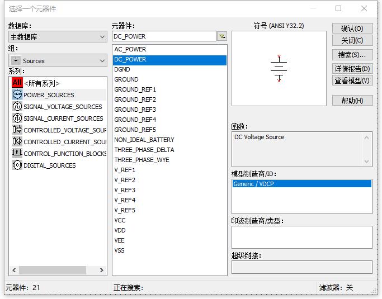This screenshot has width=382, height=299.
Task: Select Generic / VDCP model manufacturer entry
Action: tap(302, 183)
